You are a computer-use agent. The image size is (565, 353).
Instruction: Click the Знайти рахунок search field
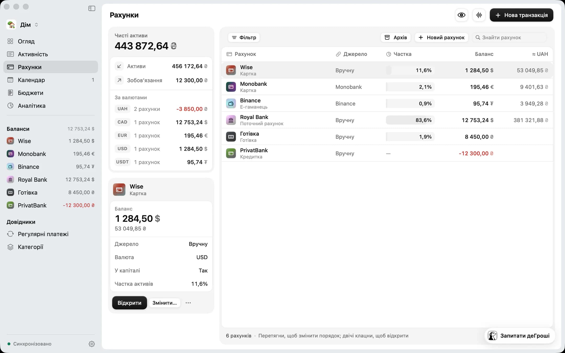pyautogui.click(x=509, y=37)
